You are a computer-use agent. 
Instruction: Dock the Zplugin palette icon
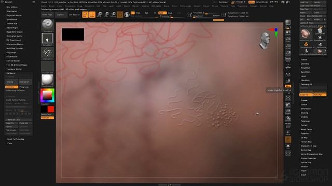(33, 2)
